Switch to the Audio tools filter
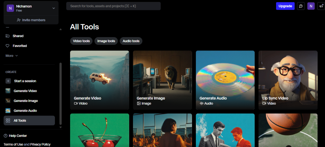 point(131,41)
